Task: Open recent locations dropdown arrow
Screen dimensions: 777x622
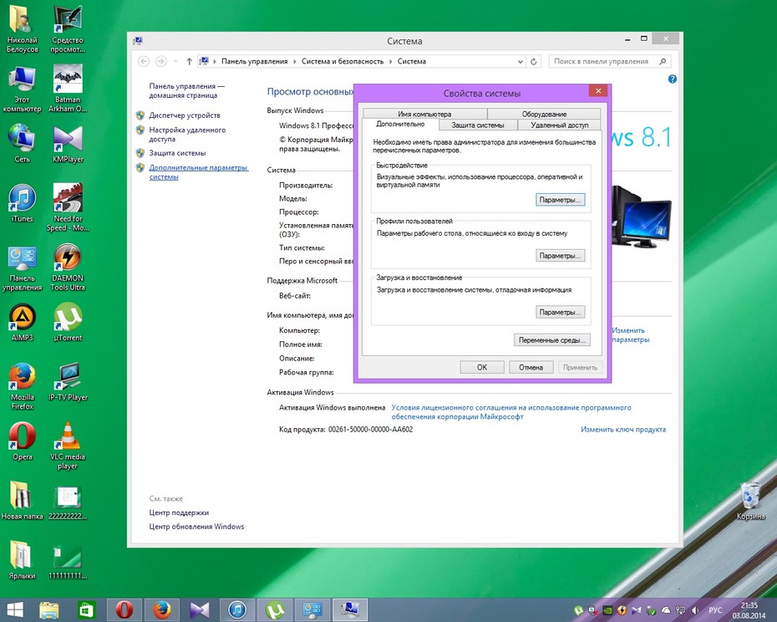Action: coord(175,62)
